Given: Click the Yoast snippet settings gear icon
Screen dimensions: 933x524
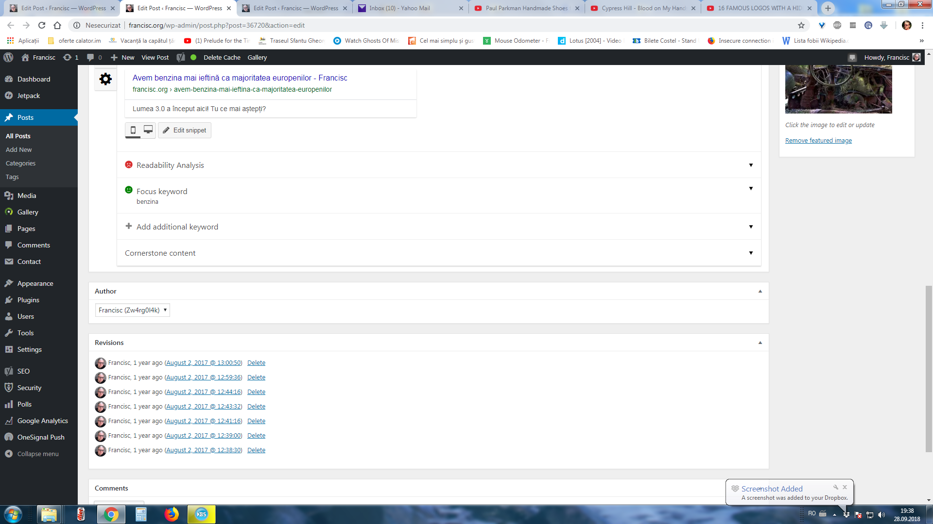Looking at the screenshot, I should pos(105,79).
